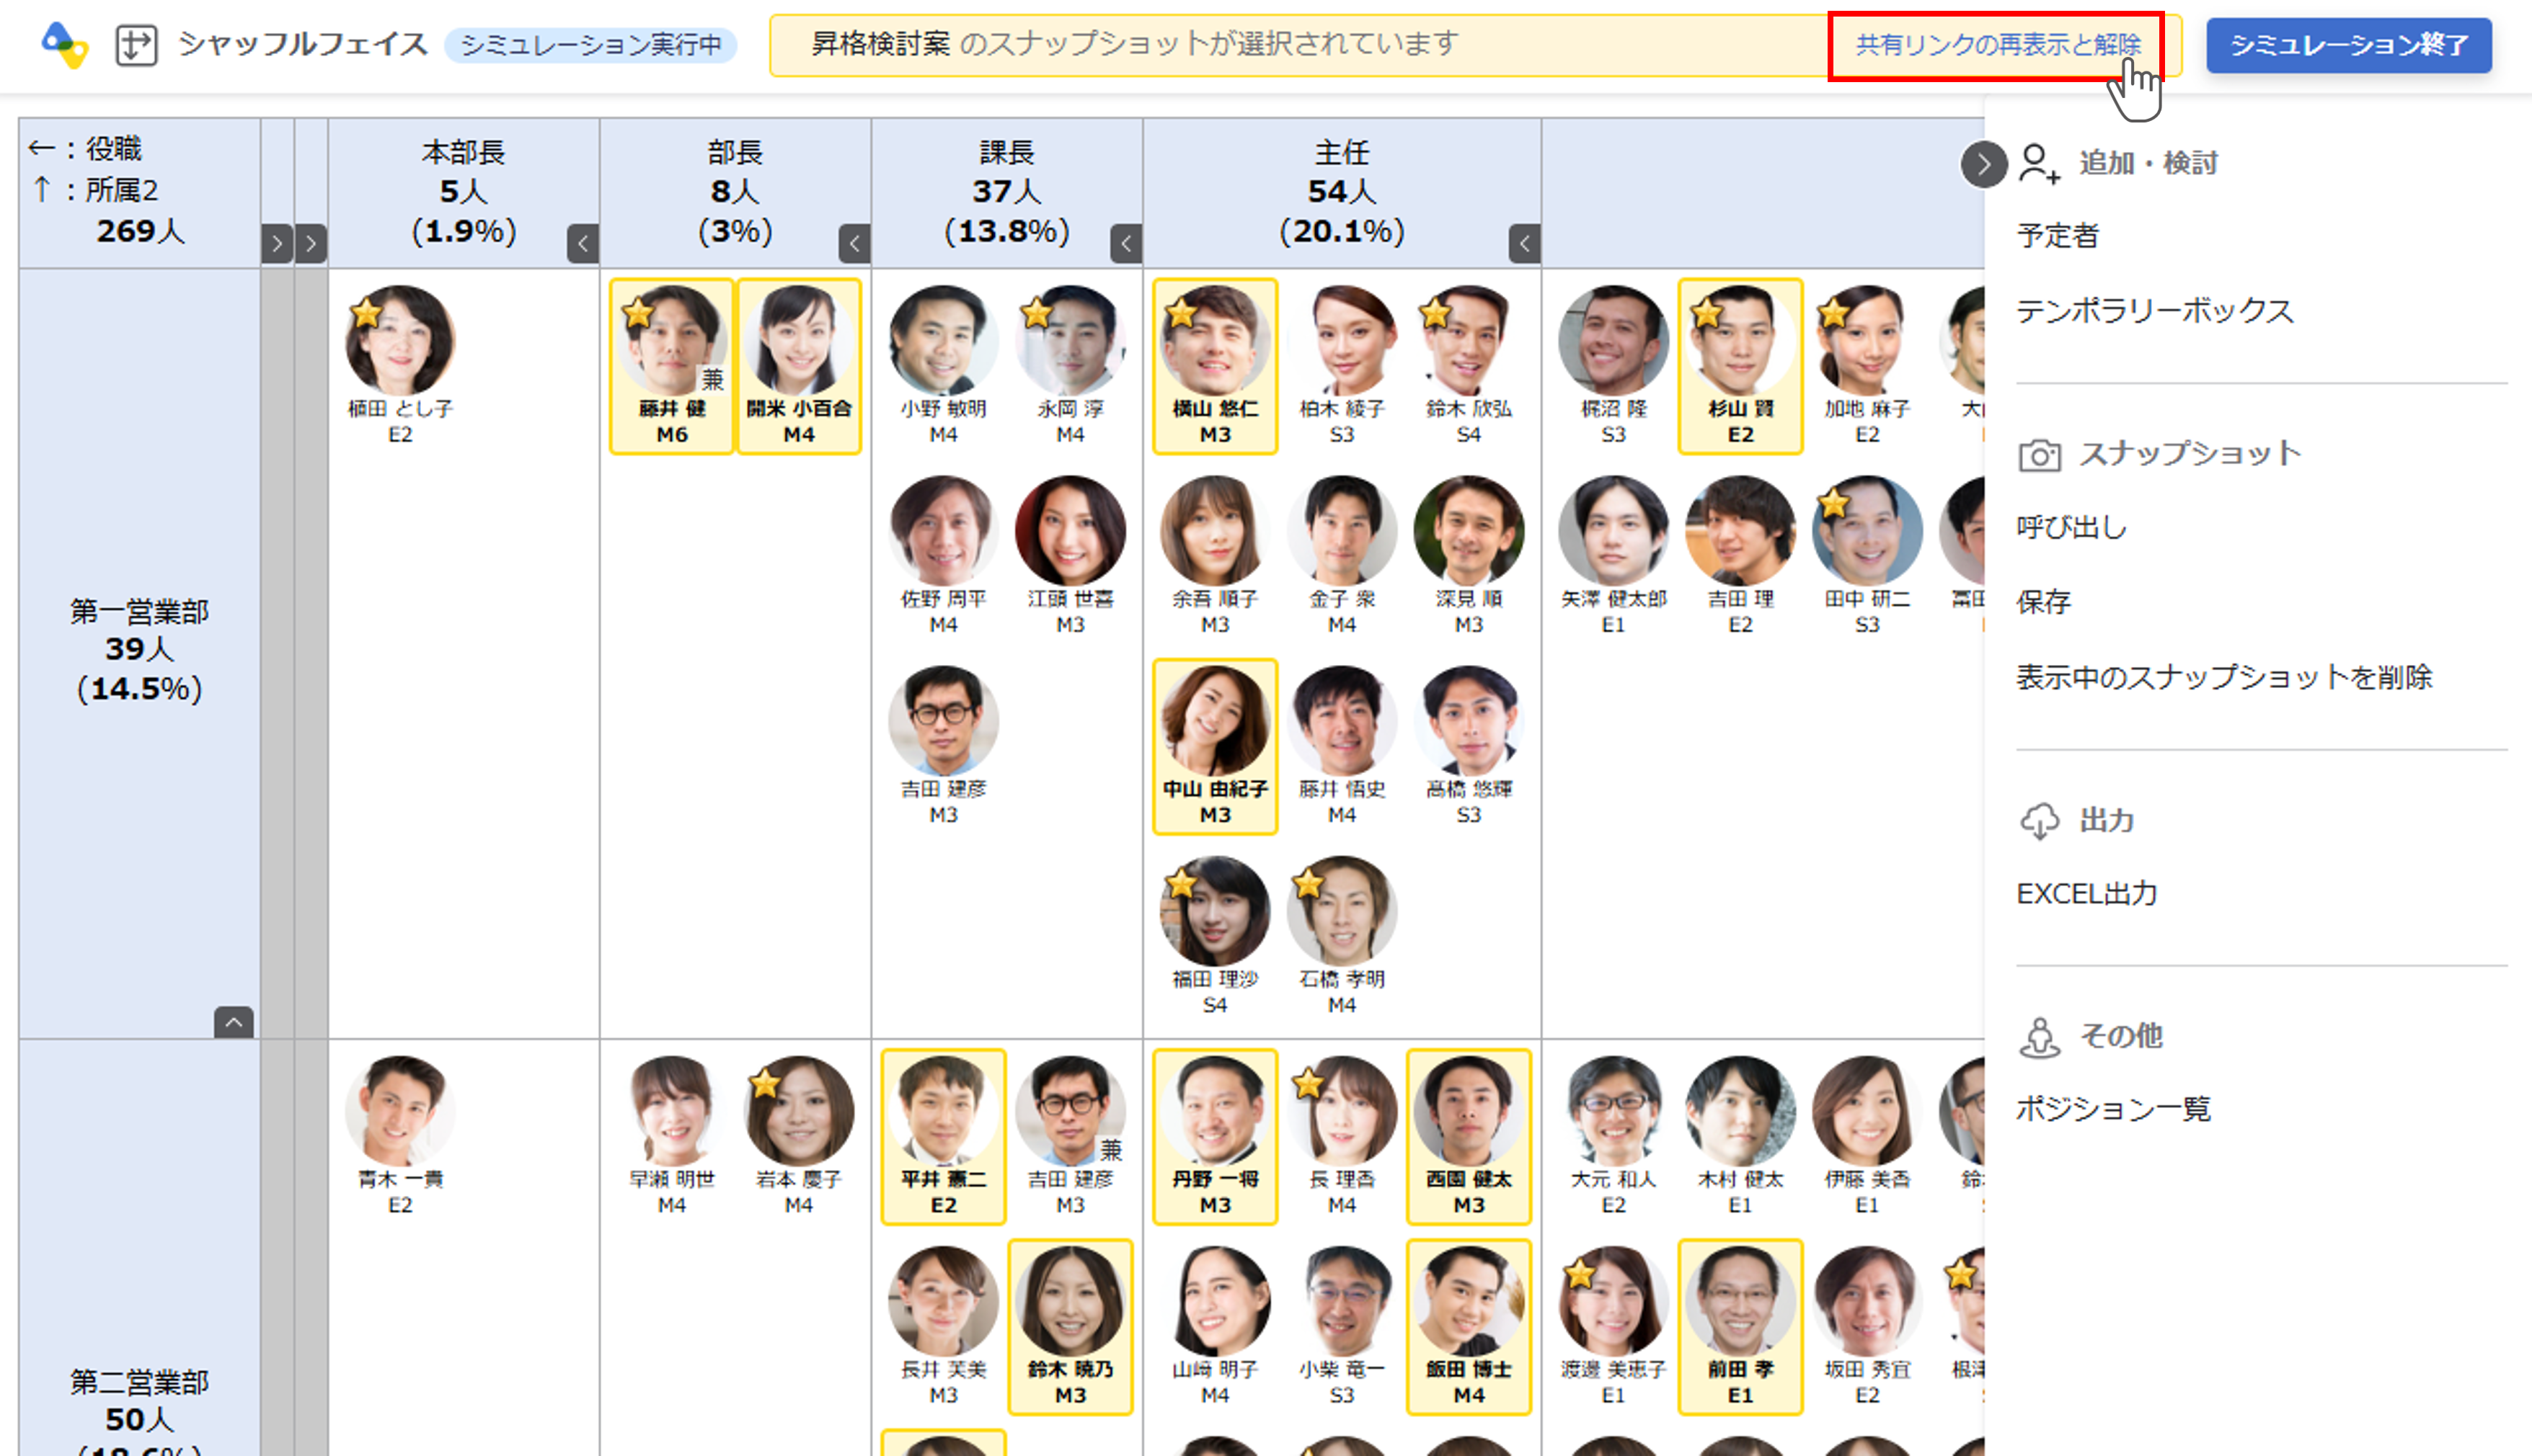Click the 佐野 周平 M4 face photo

[942, 530]
